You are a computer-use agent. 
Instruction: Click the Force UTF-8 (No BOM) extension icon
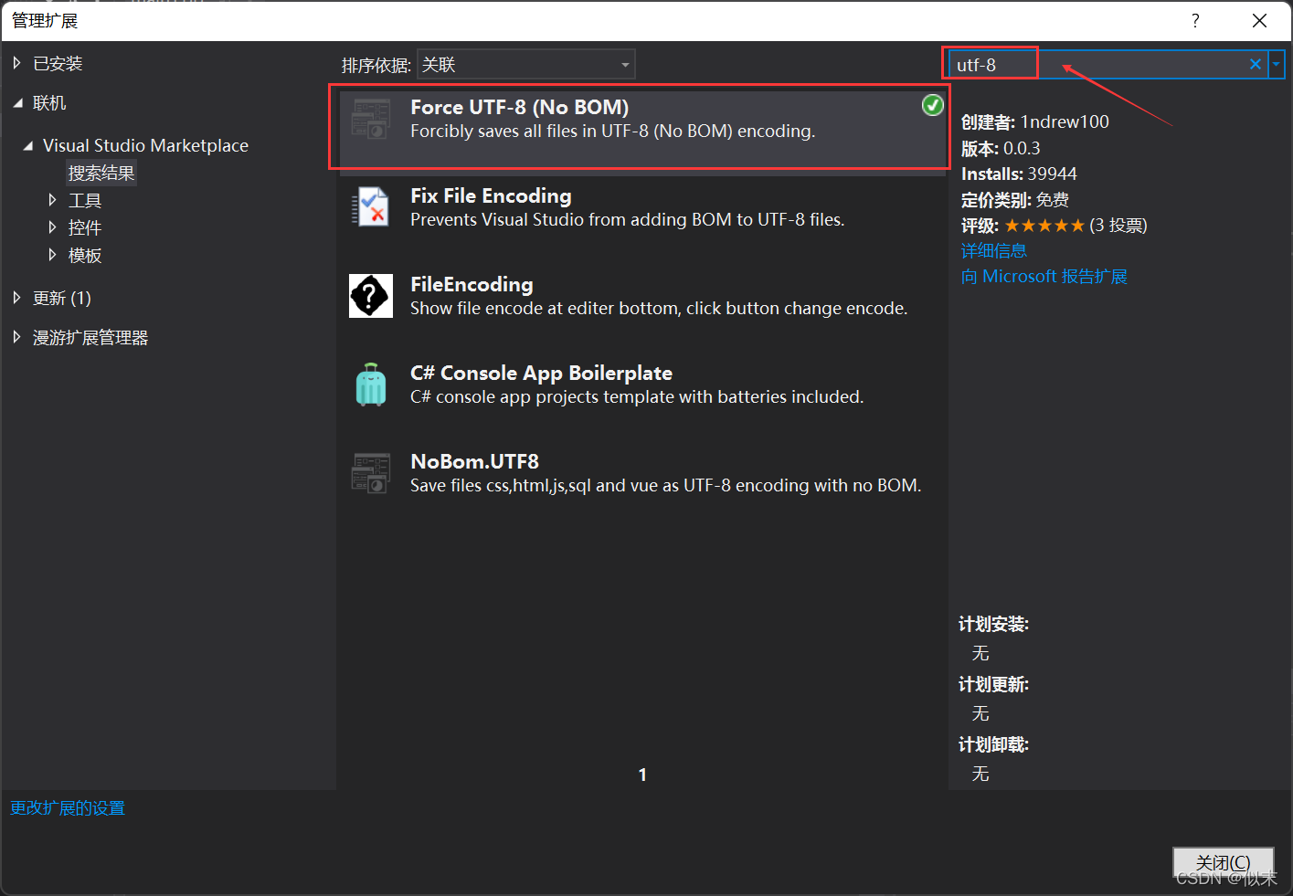tap(370, 119)
